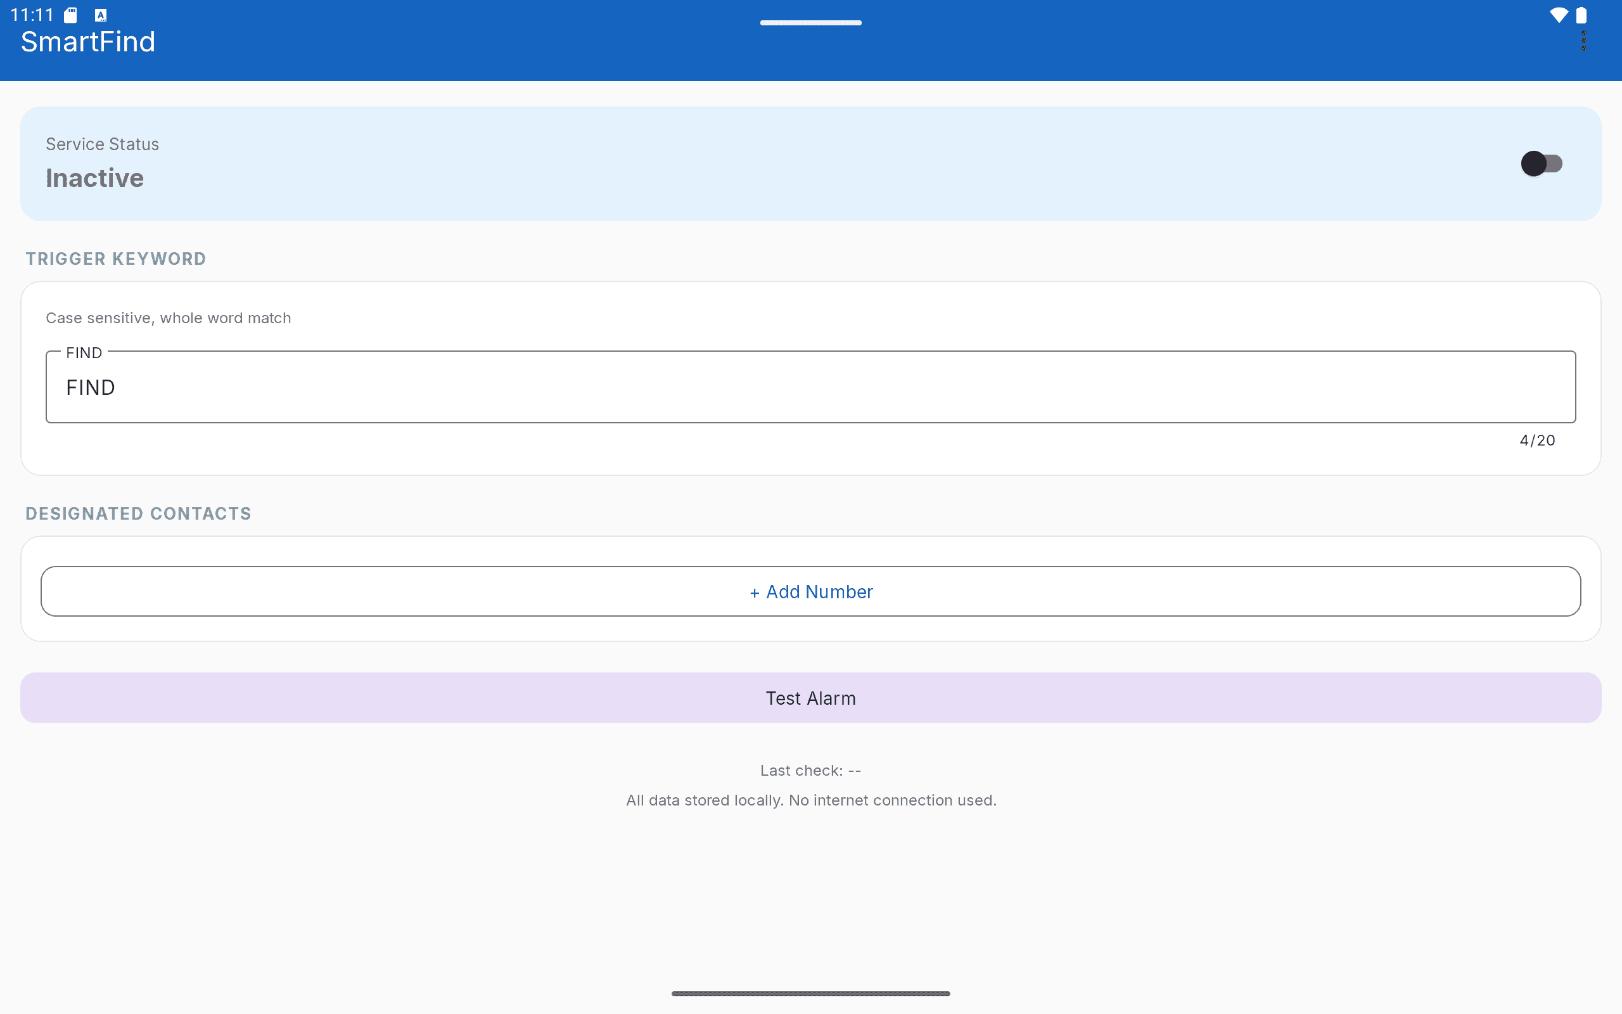Click the 4/20 character counter
This screenshot has width=1622, height=1014.
1537,440
